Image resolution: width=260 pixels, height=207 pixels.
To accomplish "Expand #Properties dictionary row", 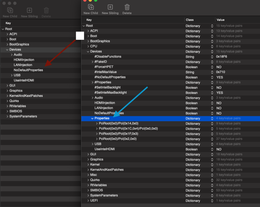I will (x=93, y=83).
